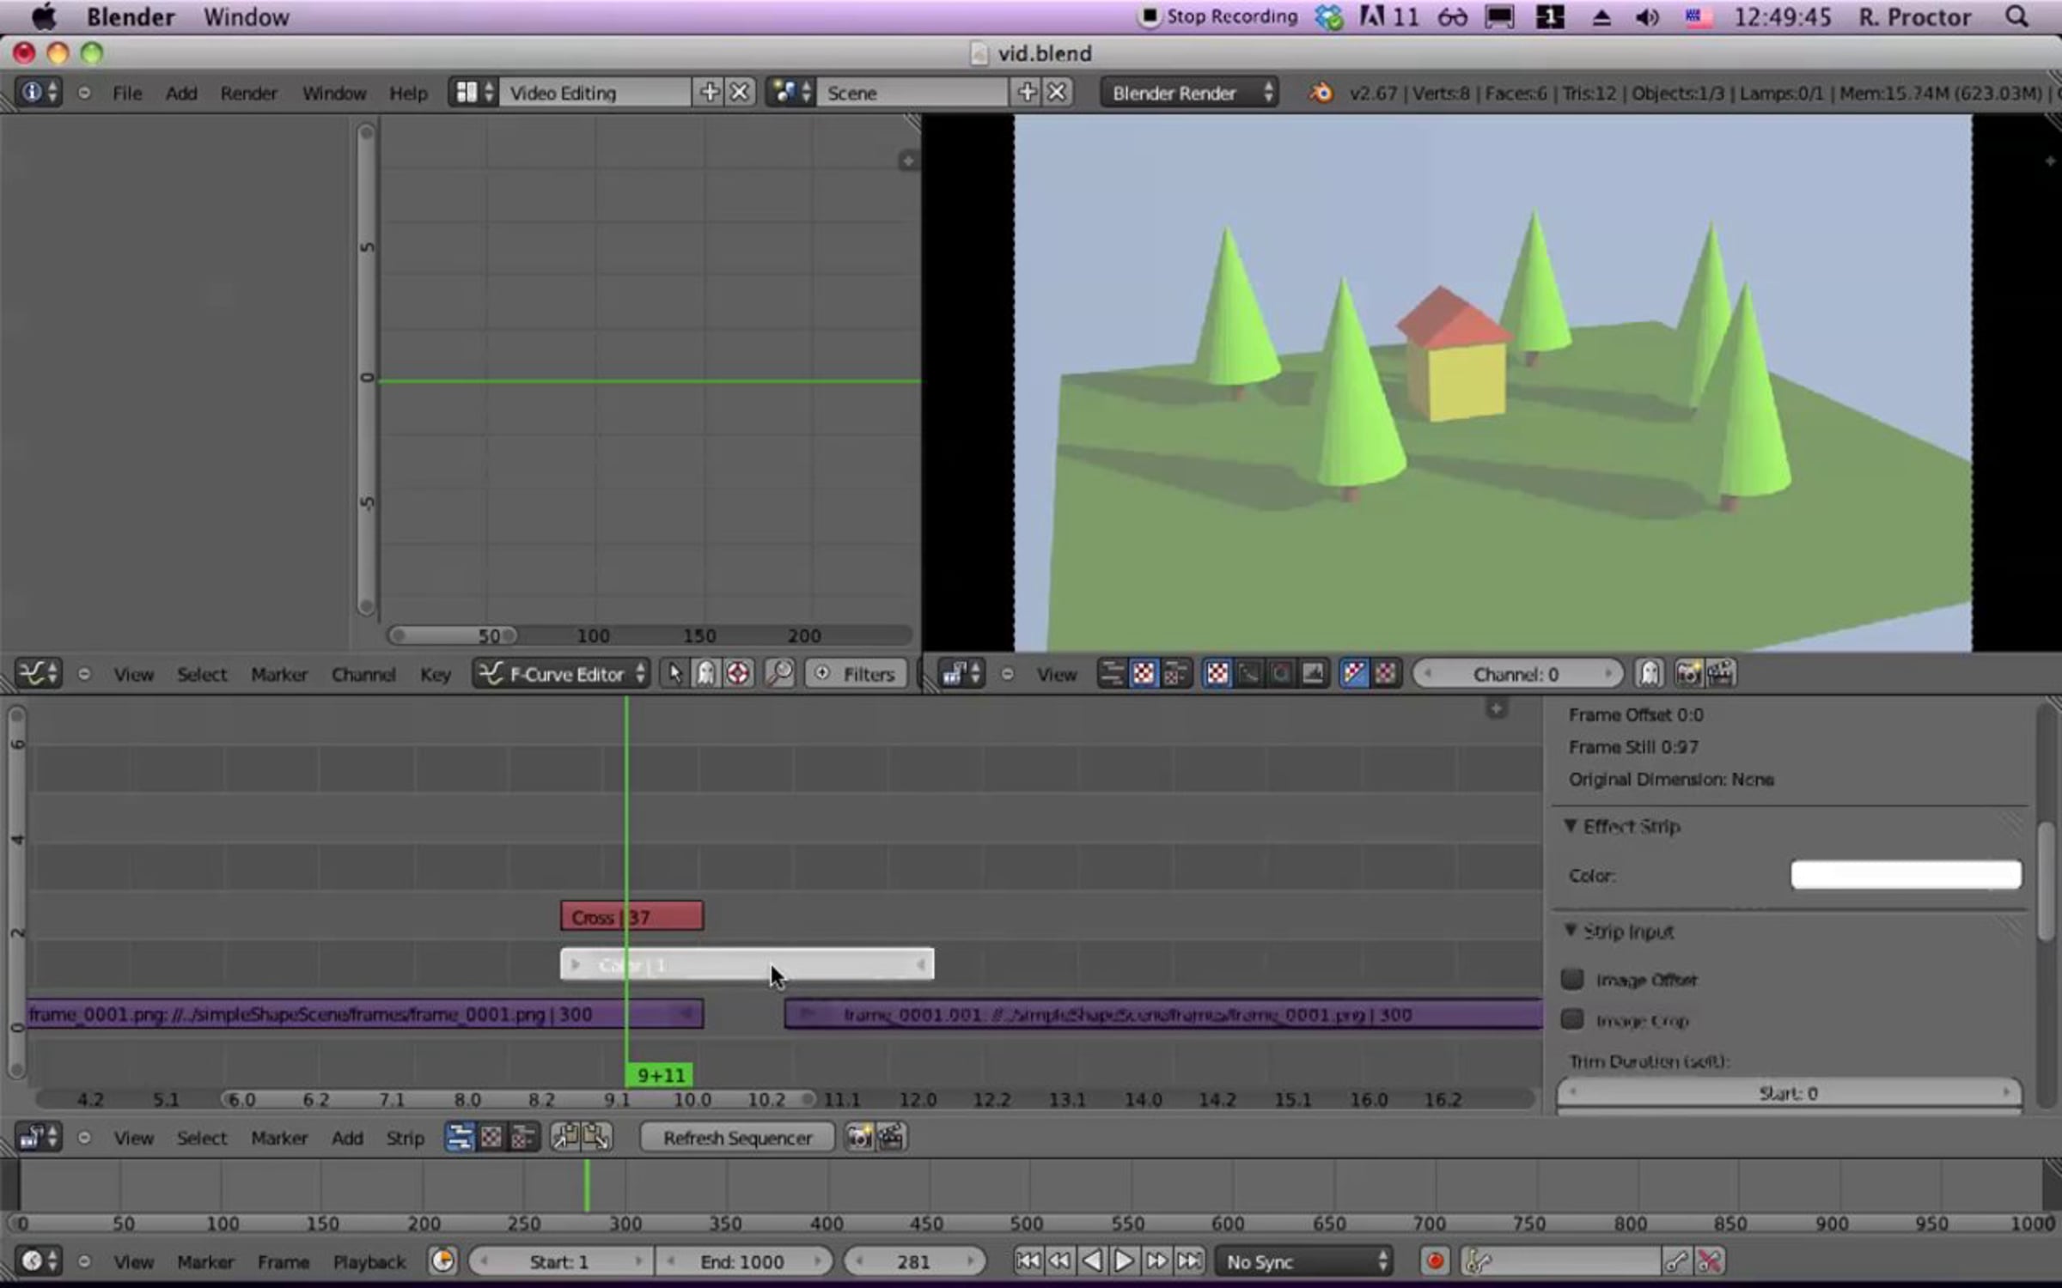The height and width of the screenshot is (1288, 2062).
Task: Jump to the first frame in playback controls
Action: (1028, 1261)
